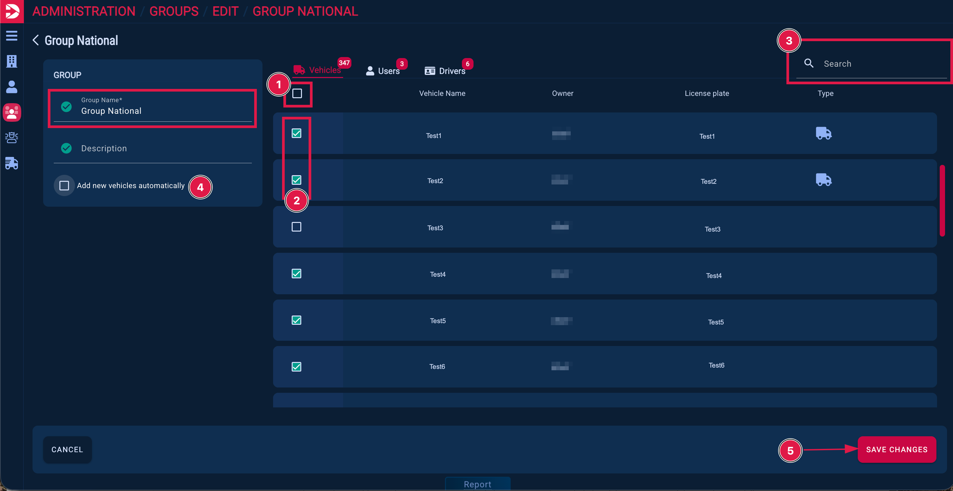Screen dimensions: 953x491
Task: Uncheck the Test5 vehicle checkbox
Action: point(296,320)
